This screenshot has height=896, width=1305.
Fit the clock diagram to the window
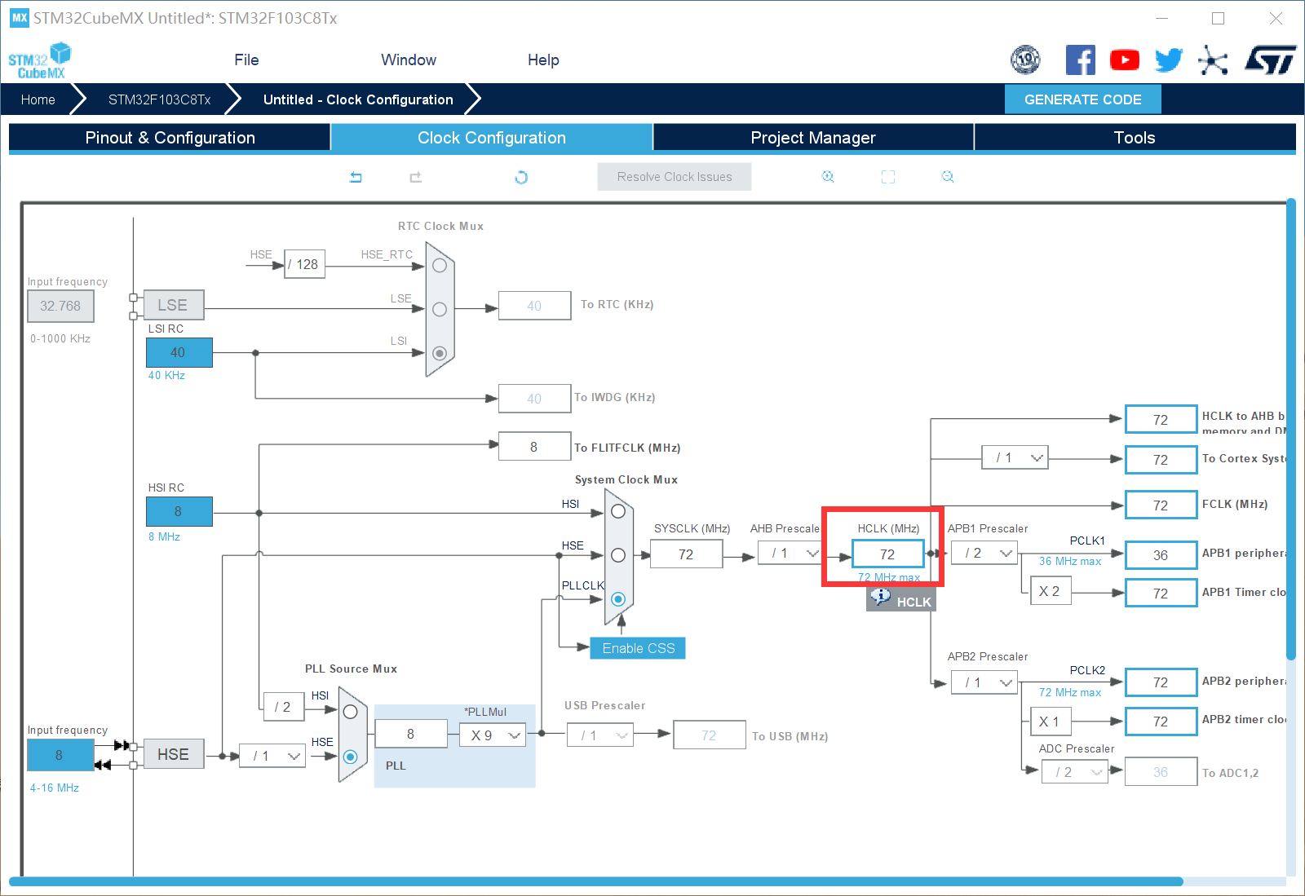pos(888,177)
